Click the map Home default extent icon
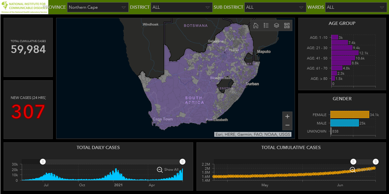Image resolution: width=389 pixels, height=194 pixels. click(x=256, y=26)
